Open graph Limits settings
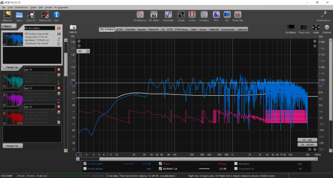Image resolution: width=333 pixels, height=178 pixels. point(315,28)
